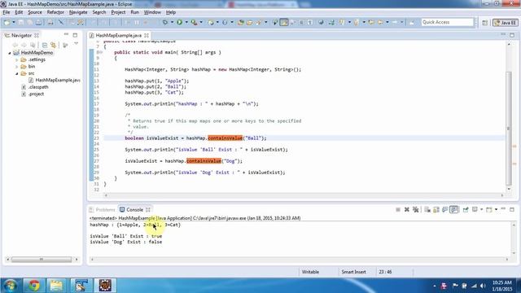Click Remove All Terminated Launches icon

(x=415, y=210)
